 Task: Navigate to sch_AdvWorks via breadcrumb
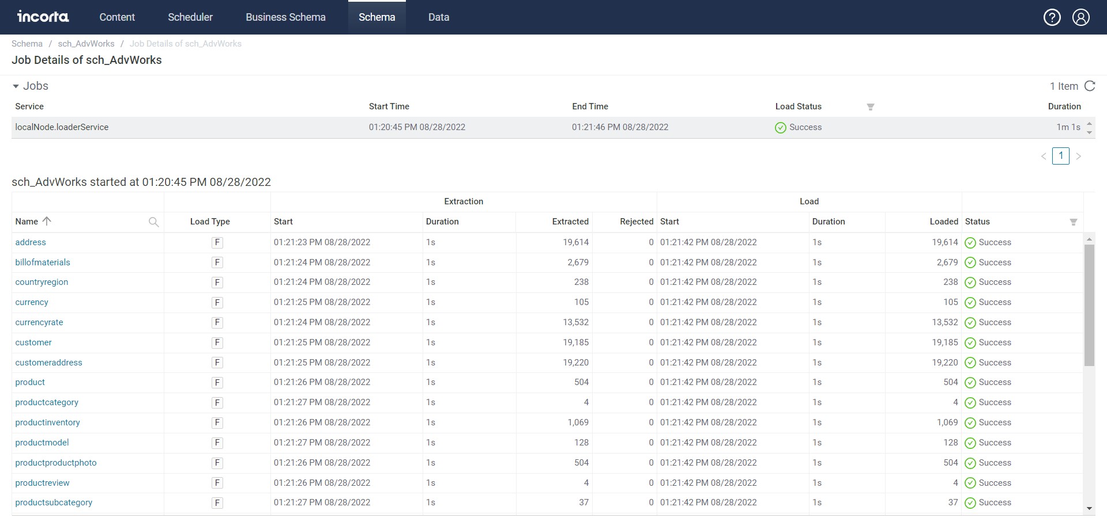coord(86,44)
